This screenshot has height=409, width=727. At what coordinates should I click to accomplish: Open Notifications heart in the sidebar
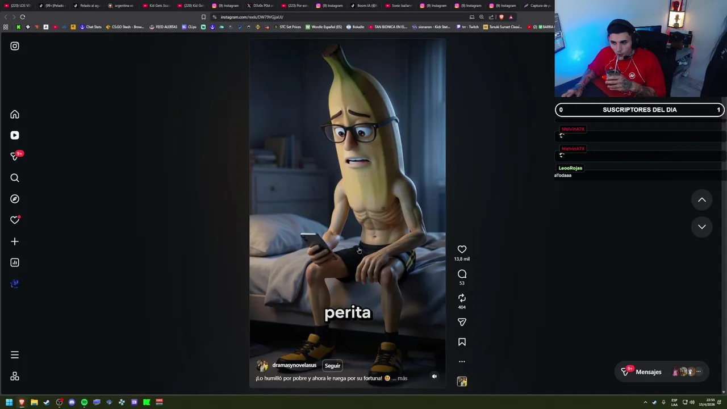click(15, 220)
